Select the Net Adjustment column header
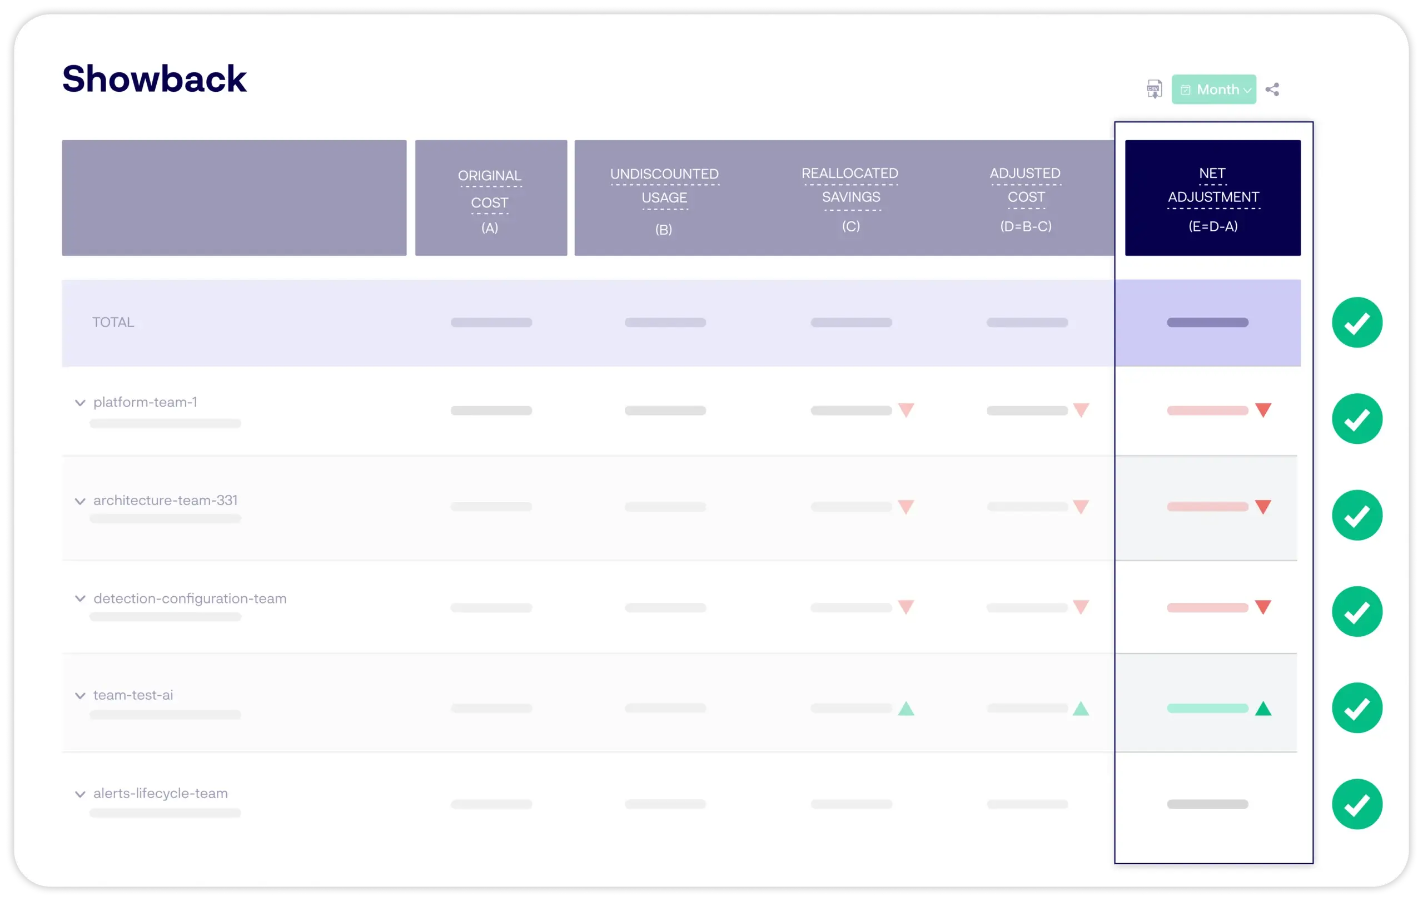Screen dimensions: 1423x901 click(1213, 197)
